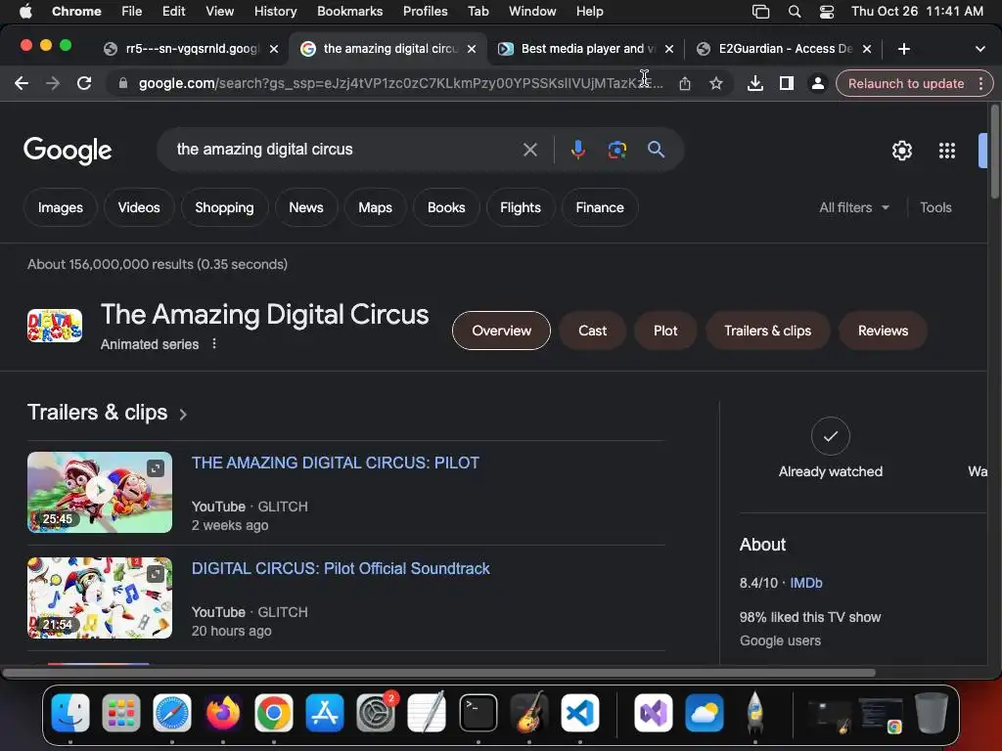1002x751 pixels.
Task: Open Pilot Official Soundtrack link
Action: [x=341, y=569]
